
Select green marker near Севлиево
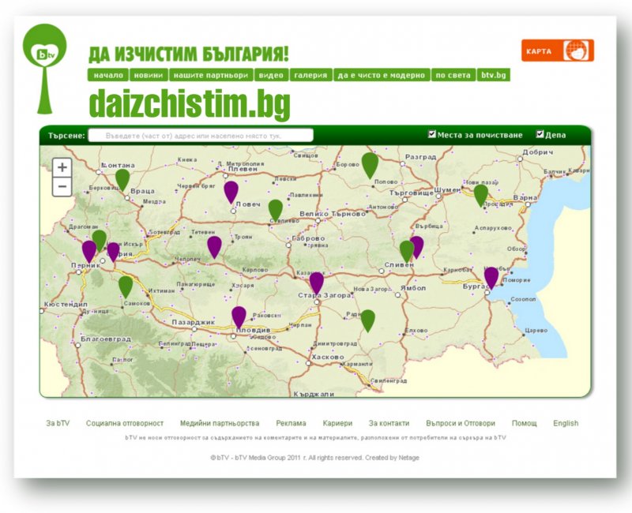(x=276, y=210)
